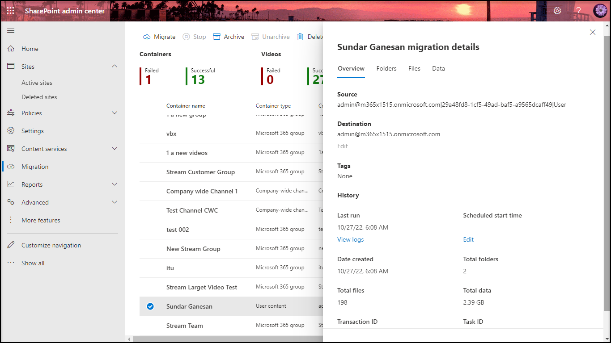
Task: Uncheck the Sundar Ganesan row checkbox
Action: [x=150, y=306]
